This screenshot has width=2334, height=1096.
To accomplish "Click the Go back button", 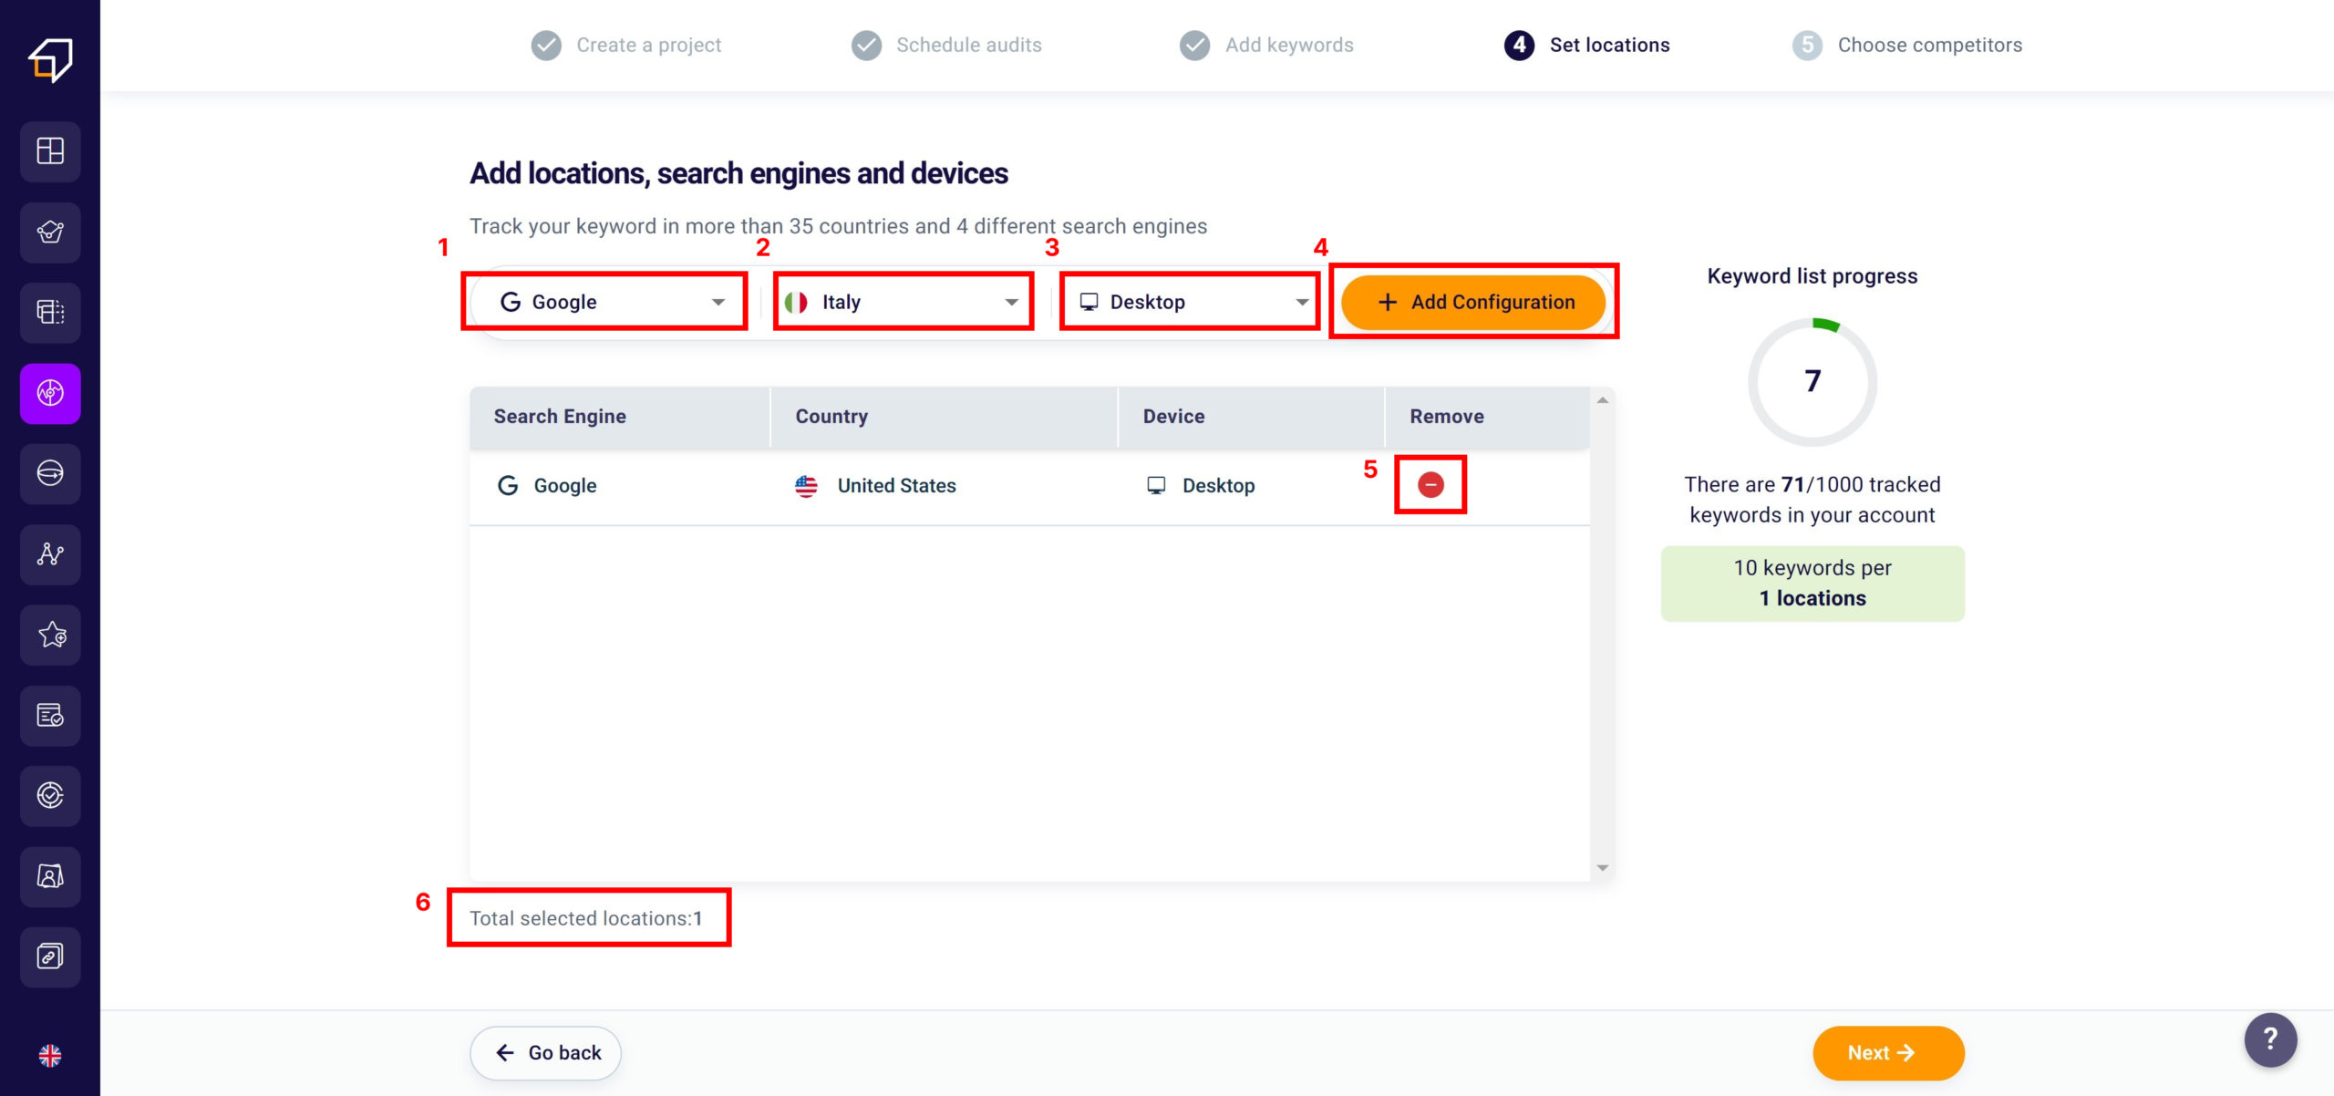I will 546,1053.
